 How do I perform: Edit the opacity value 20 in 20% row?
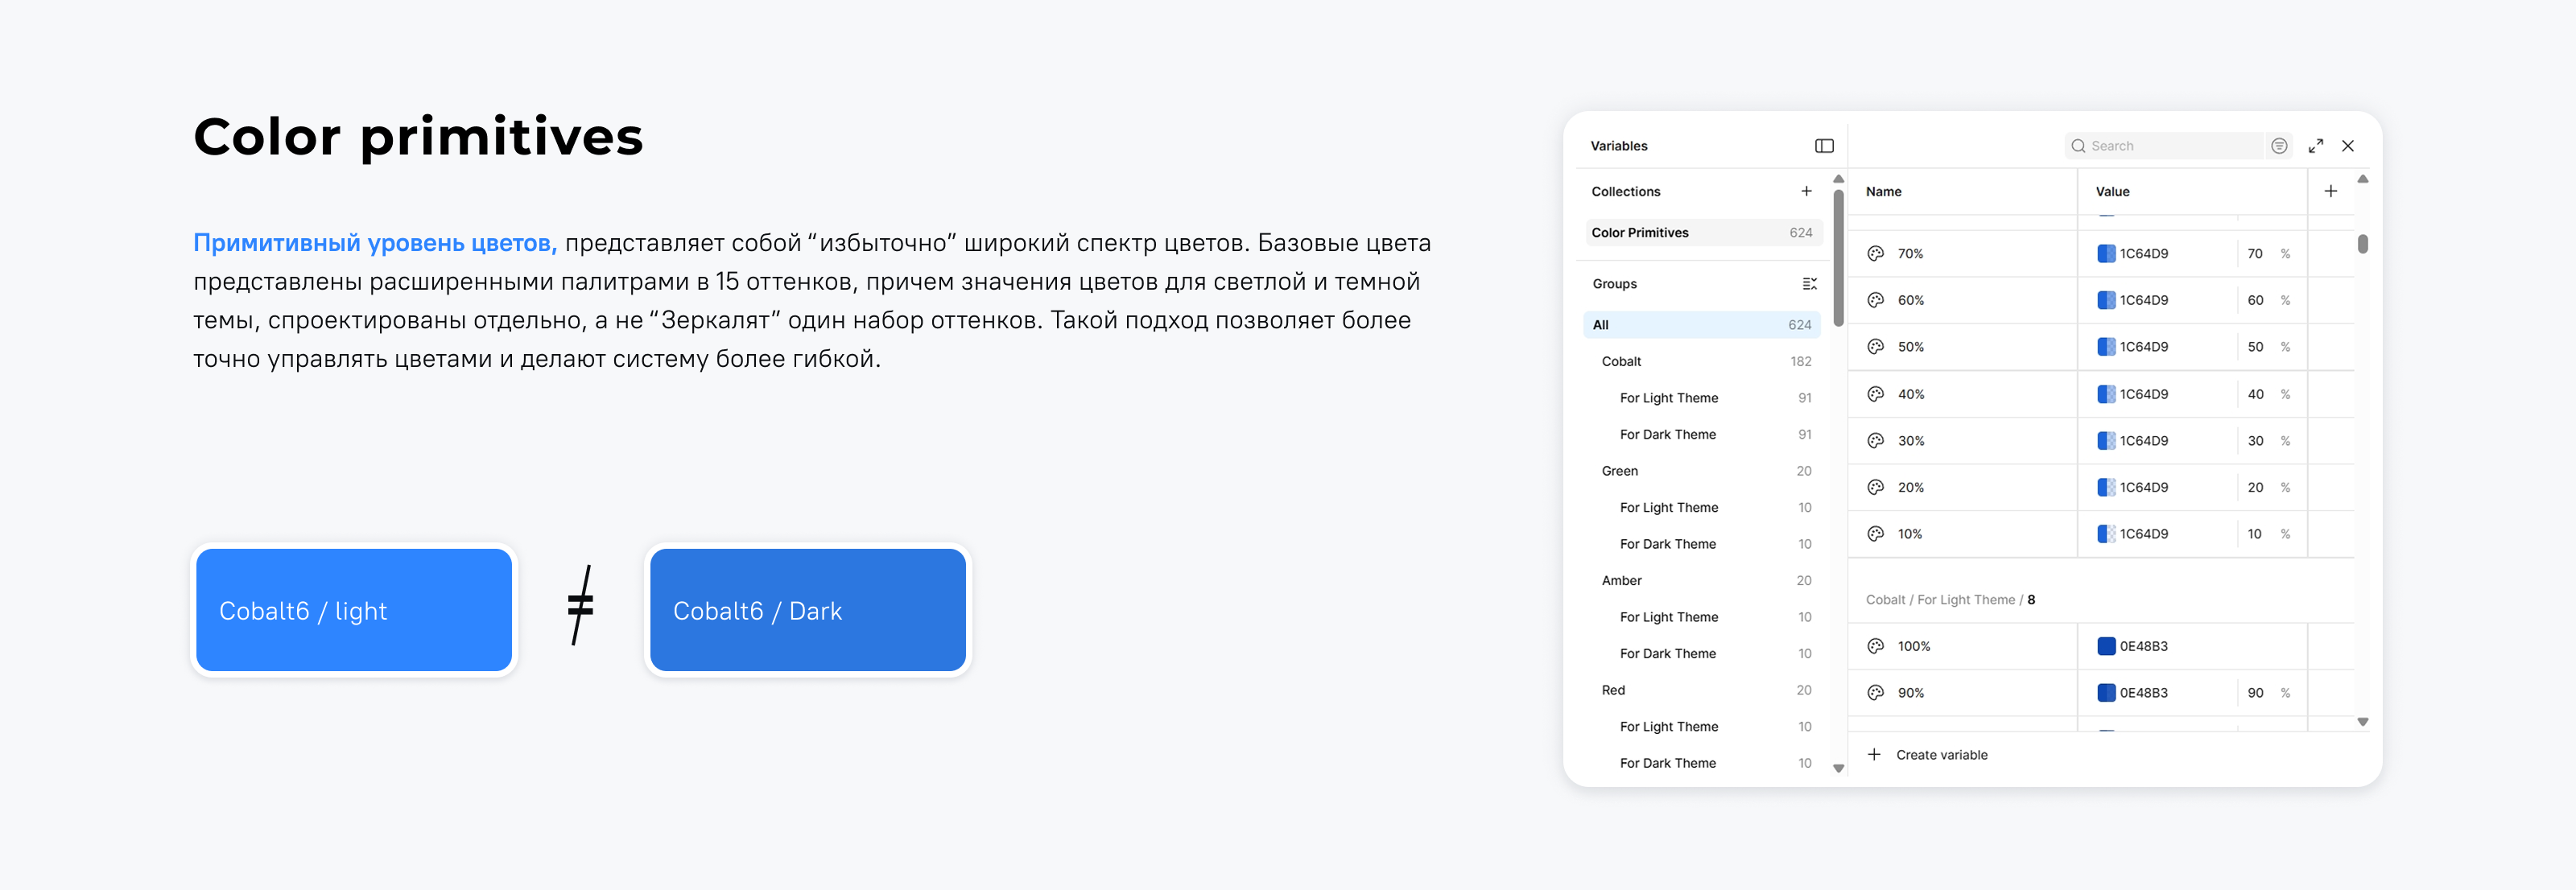coord(2255,487)
